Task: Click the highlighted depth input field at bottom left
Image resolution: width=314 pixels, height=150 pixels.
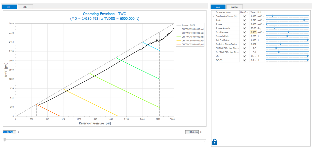Action: click(x=9, y=132)
